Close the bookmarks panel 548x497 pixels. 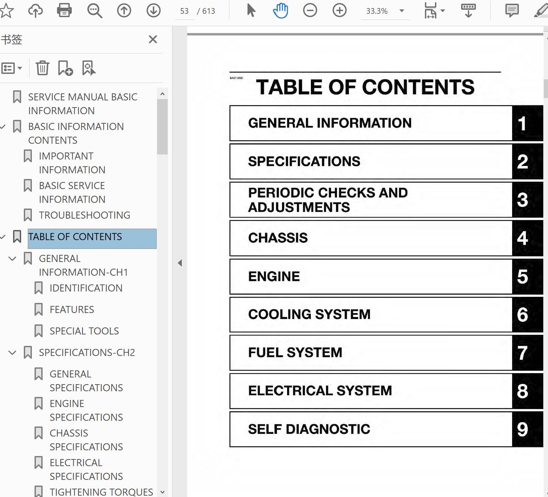click(153, 39)
